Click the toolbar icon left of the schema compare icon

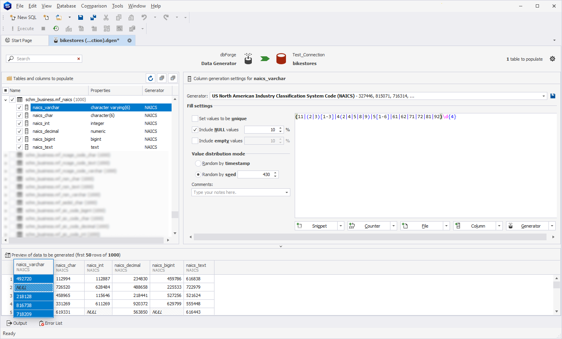coord(94,29)
